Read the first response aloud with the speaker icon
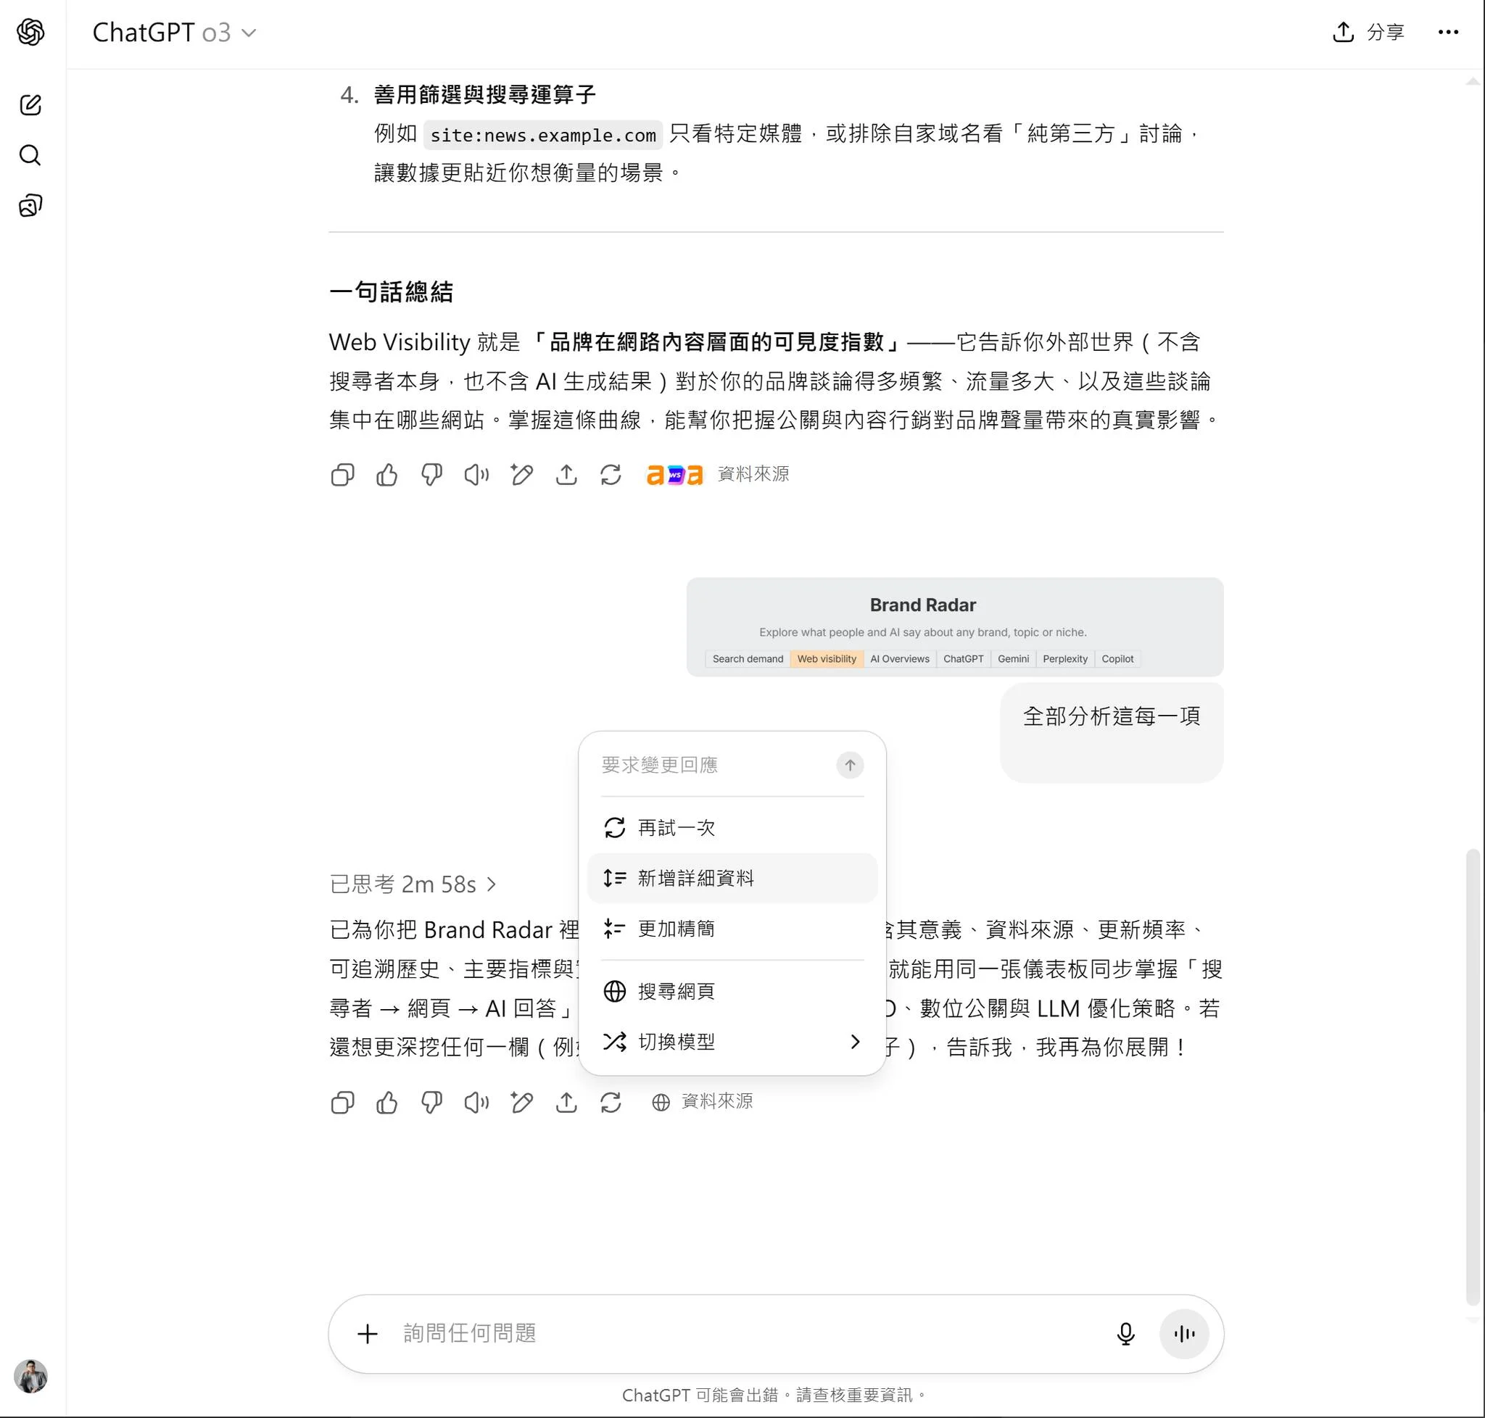This screenshot has height=1418, width=1485. pos(476,475)
